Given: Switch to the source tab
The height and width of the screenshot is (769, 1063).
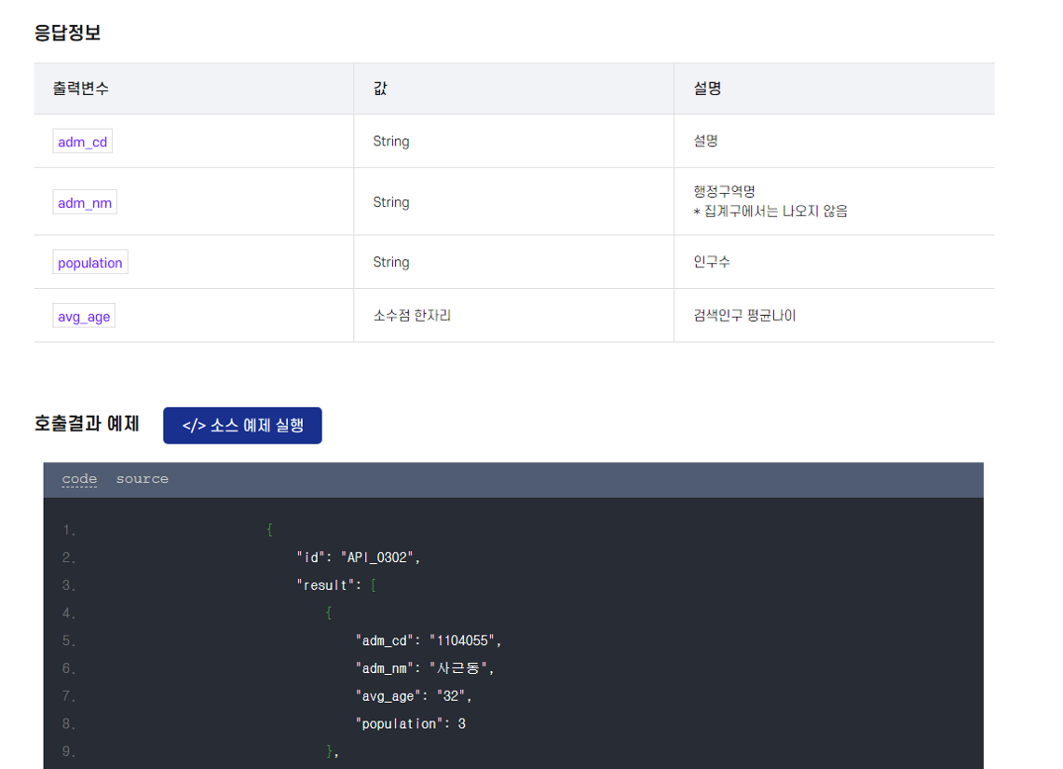Looking at the screenshot, I should [142, 478].
